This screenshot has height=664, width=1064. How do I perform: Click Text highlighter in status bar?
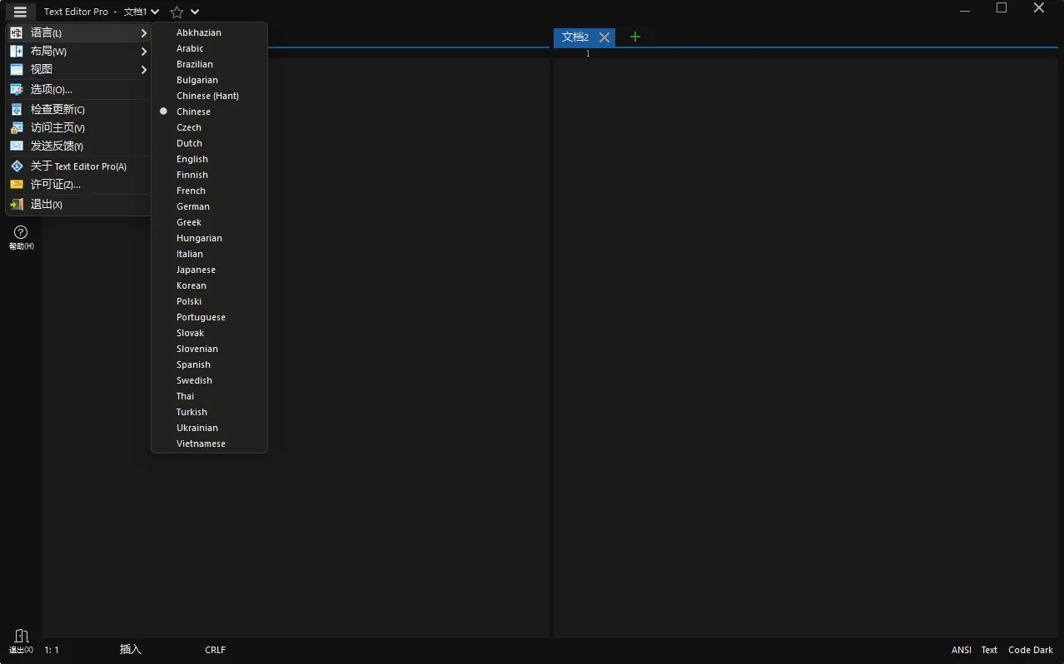click(989, 650)
